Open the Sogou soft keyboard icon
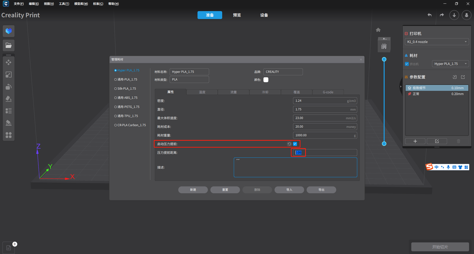The image size is (474, 254). (454, 167)
